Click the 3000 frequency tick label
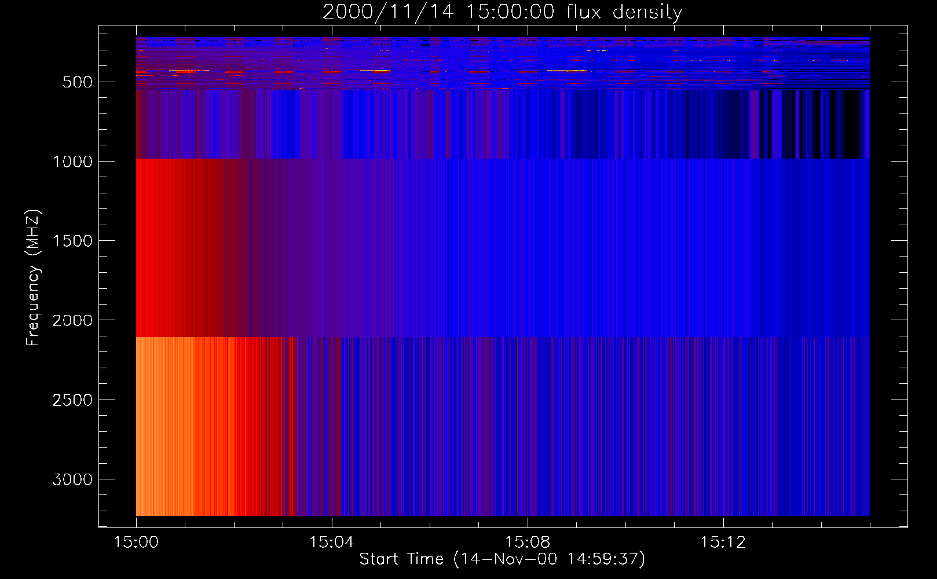Image resolution: width=937 pixels, height=579 pixels. pyautogui.click(x=72, y=479)
